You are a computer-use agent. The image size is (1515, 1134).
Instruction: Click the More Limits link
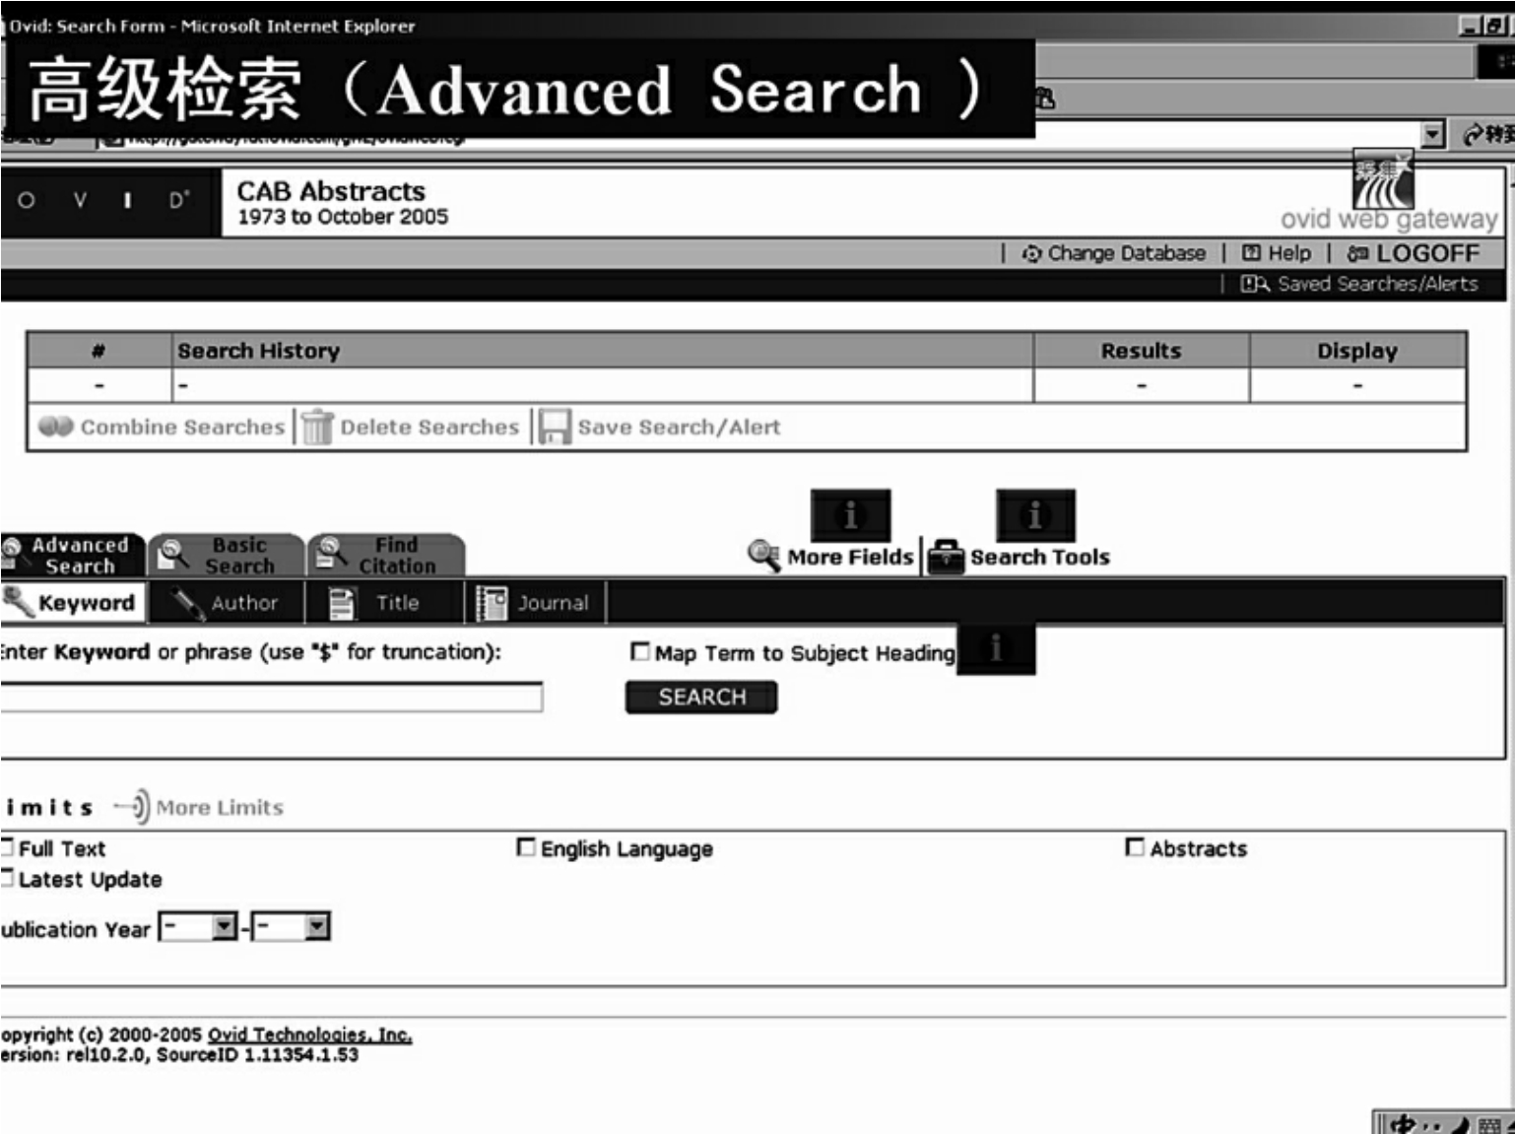[x=220, y=808]
